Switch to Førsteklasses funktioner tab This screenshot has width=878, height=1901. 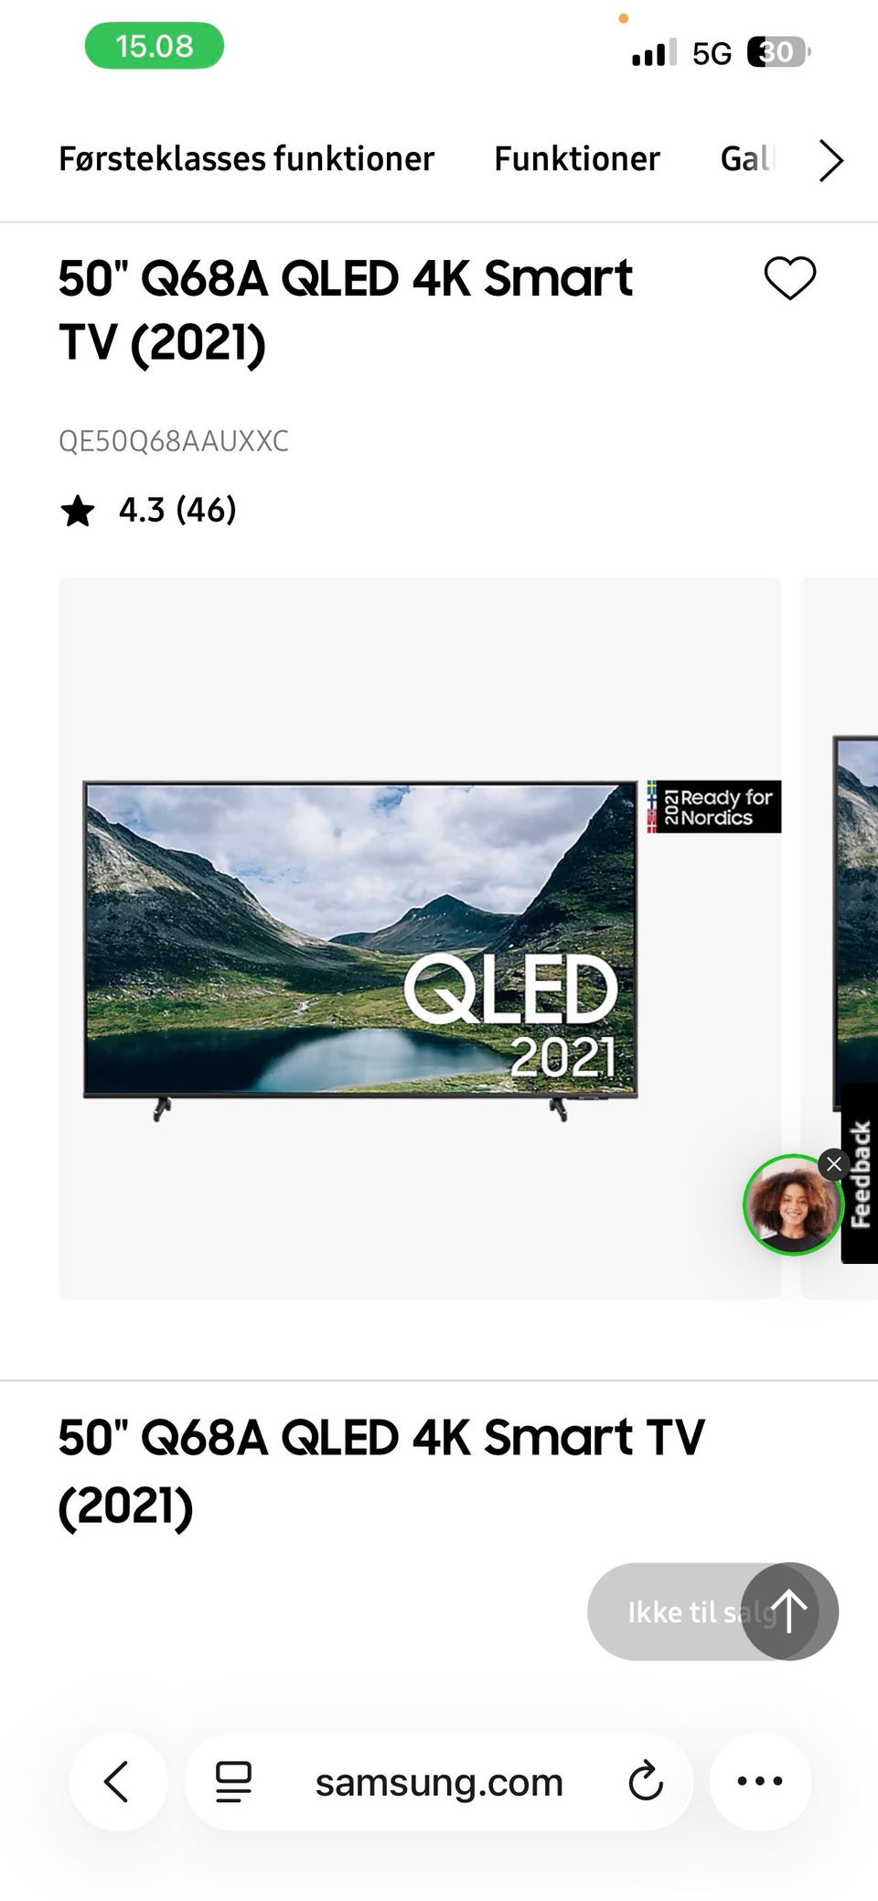click(x=246, y=158)
